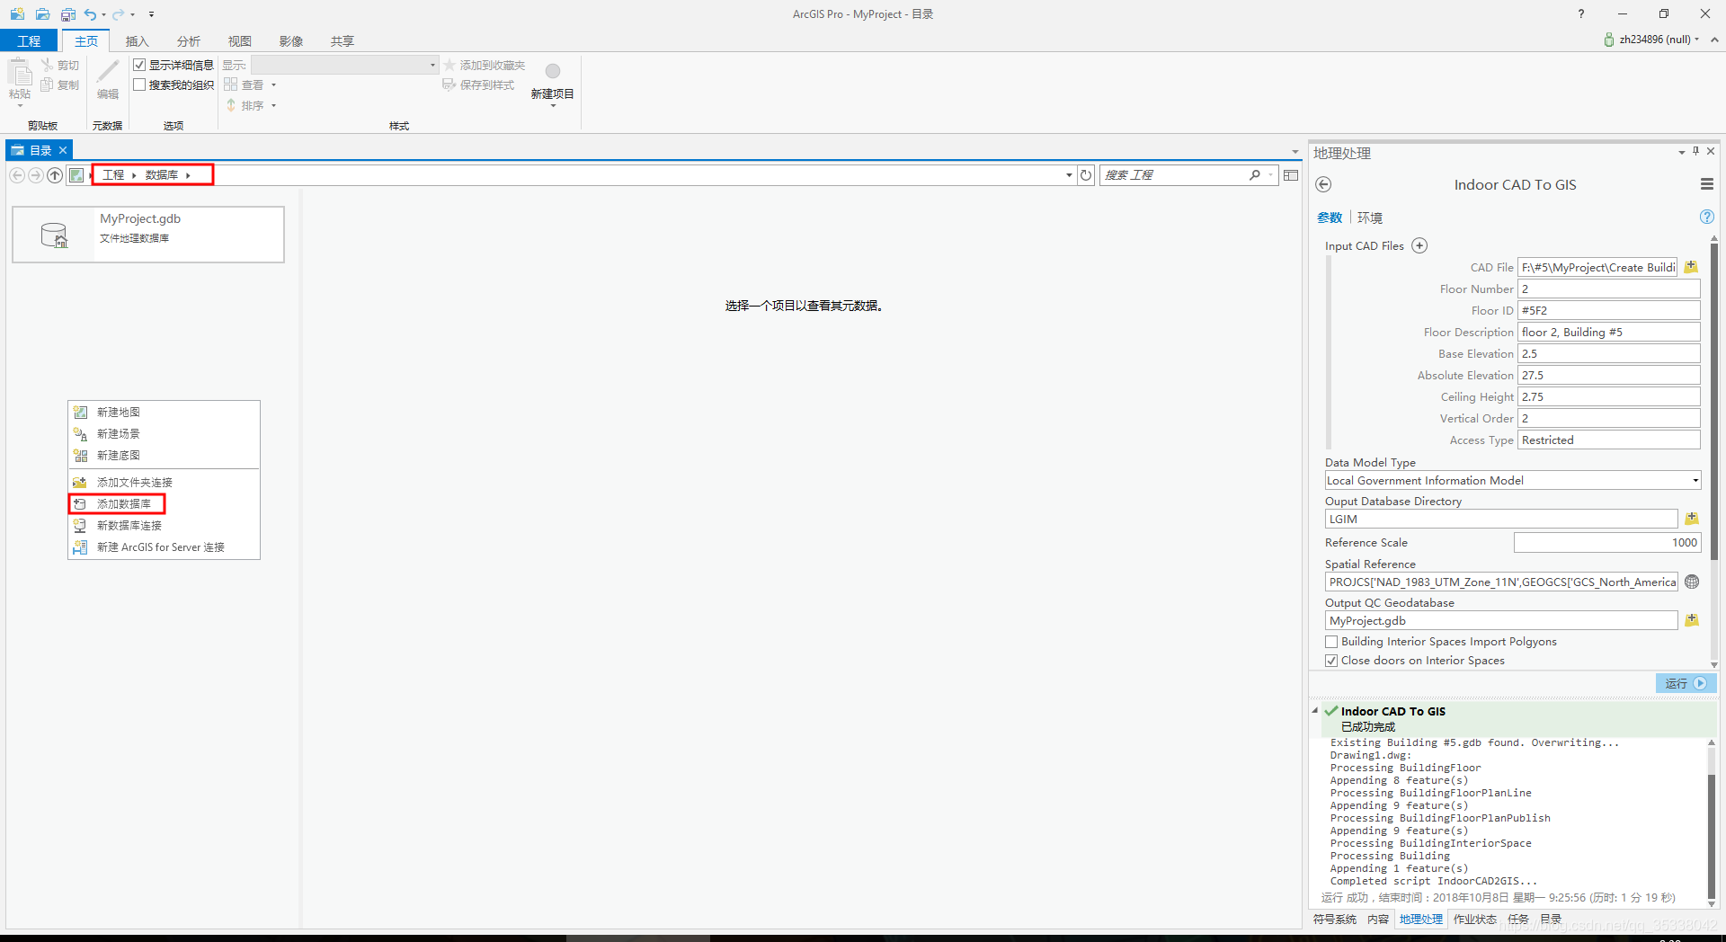Browse for Output Database Directory folder
Screen dimensions: 1726x942
1691,519
